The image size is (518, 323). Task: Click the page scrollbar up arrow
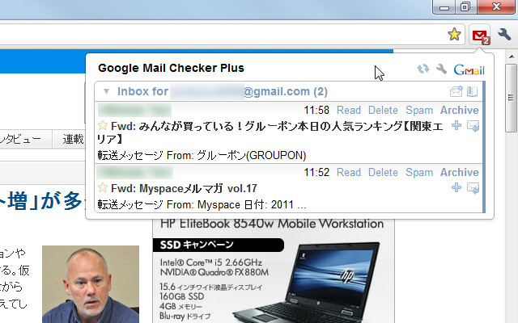point(512,57)
